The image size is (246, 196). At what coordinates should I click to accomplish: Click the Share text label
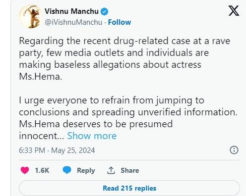(x=130, y=170)
